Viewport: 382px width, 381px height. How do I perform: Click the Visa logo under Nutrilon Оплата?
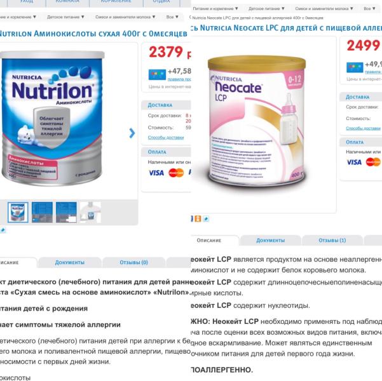click(156, 173)
